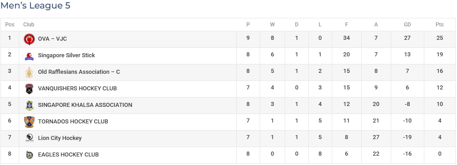
Task: Open EAGLES HOCKEY CLUB team page
Action: pos(68,155)
